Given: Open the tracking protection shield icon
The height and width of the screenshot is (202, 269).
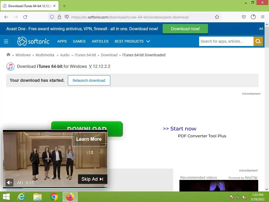Looking at the screenshot, I should click(x=52, y=17).
